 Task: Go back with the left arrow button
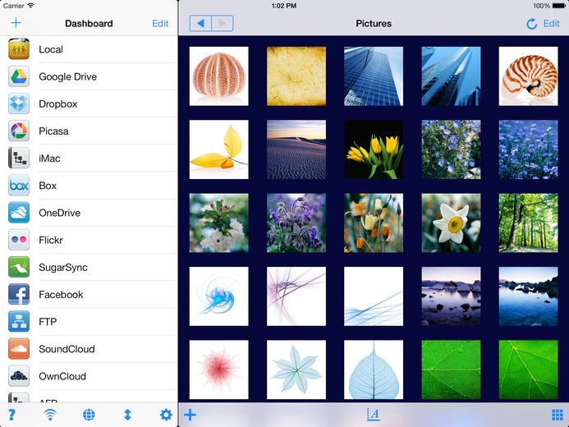(200, 24)
